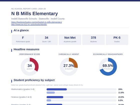The height and width of the screenshot is (105, 140).
Task: Click the Science (grades 5 & 8) row label
Action: pyautogui.click(x=21, y=97)
